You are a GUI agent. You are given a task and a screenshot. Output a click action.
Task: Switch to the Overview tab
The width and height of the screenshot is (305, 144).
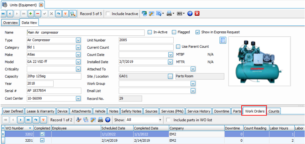coord(10,23)
